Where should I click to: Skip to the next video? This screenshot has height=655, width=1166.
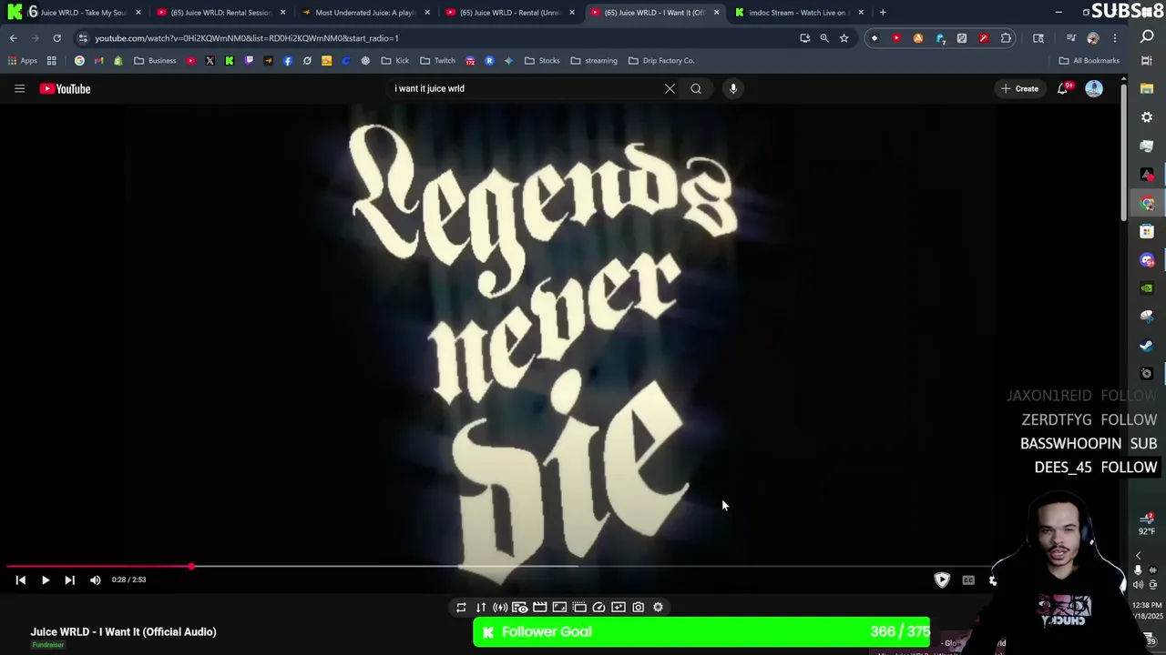point(69,579)
